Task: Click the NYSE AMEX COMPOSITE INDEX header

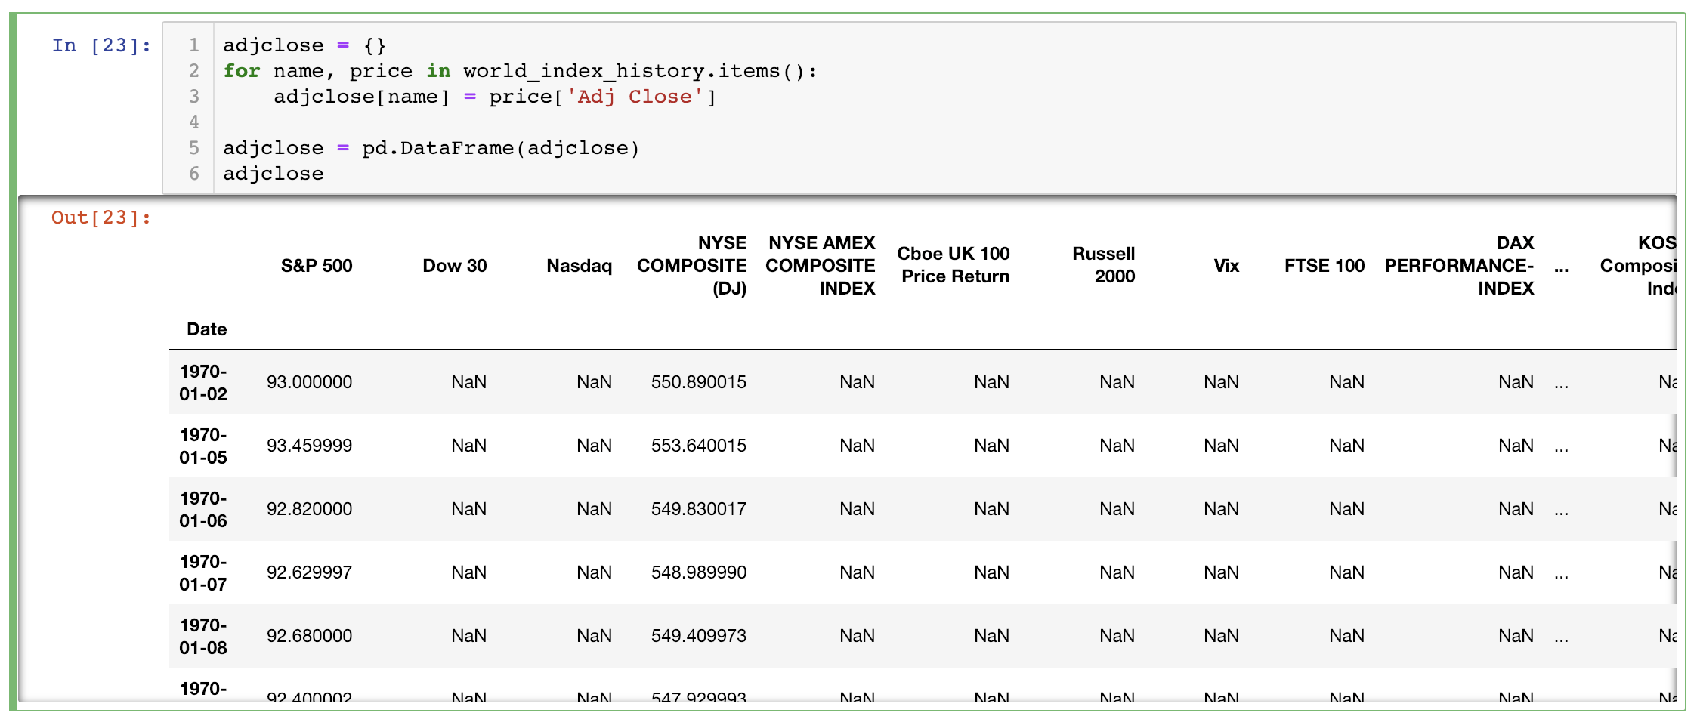Action: 821,266
